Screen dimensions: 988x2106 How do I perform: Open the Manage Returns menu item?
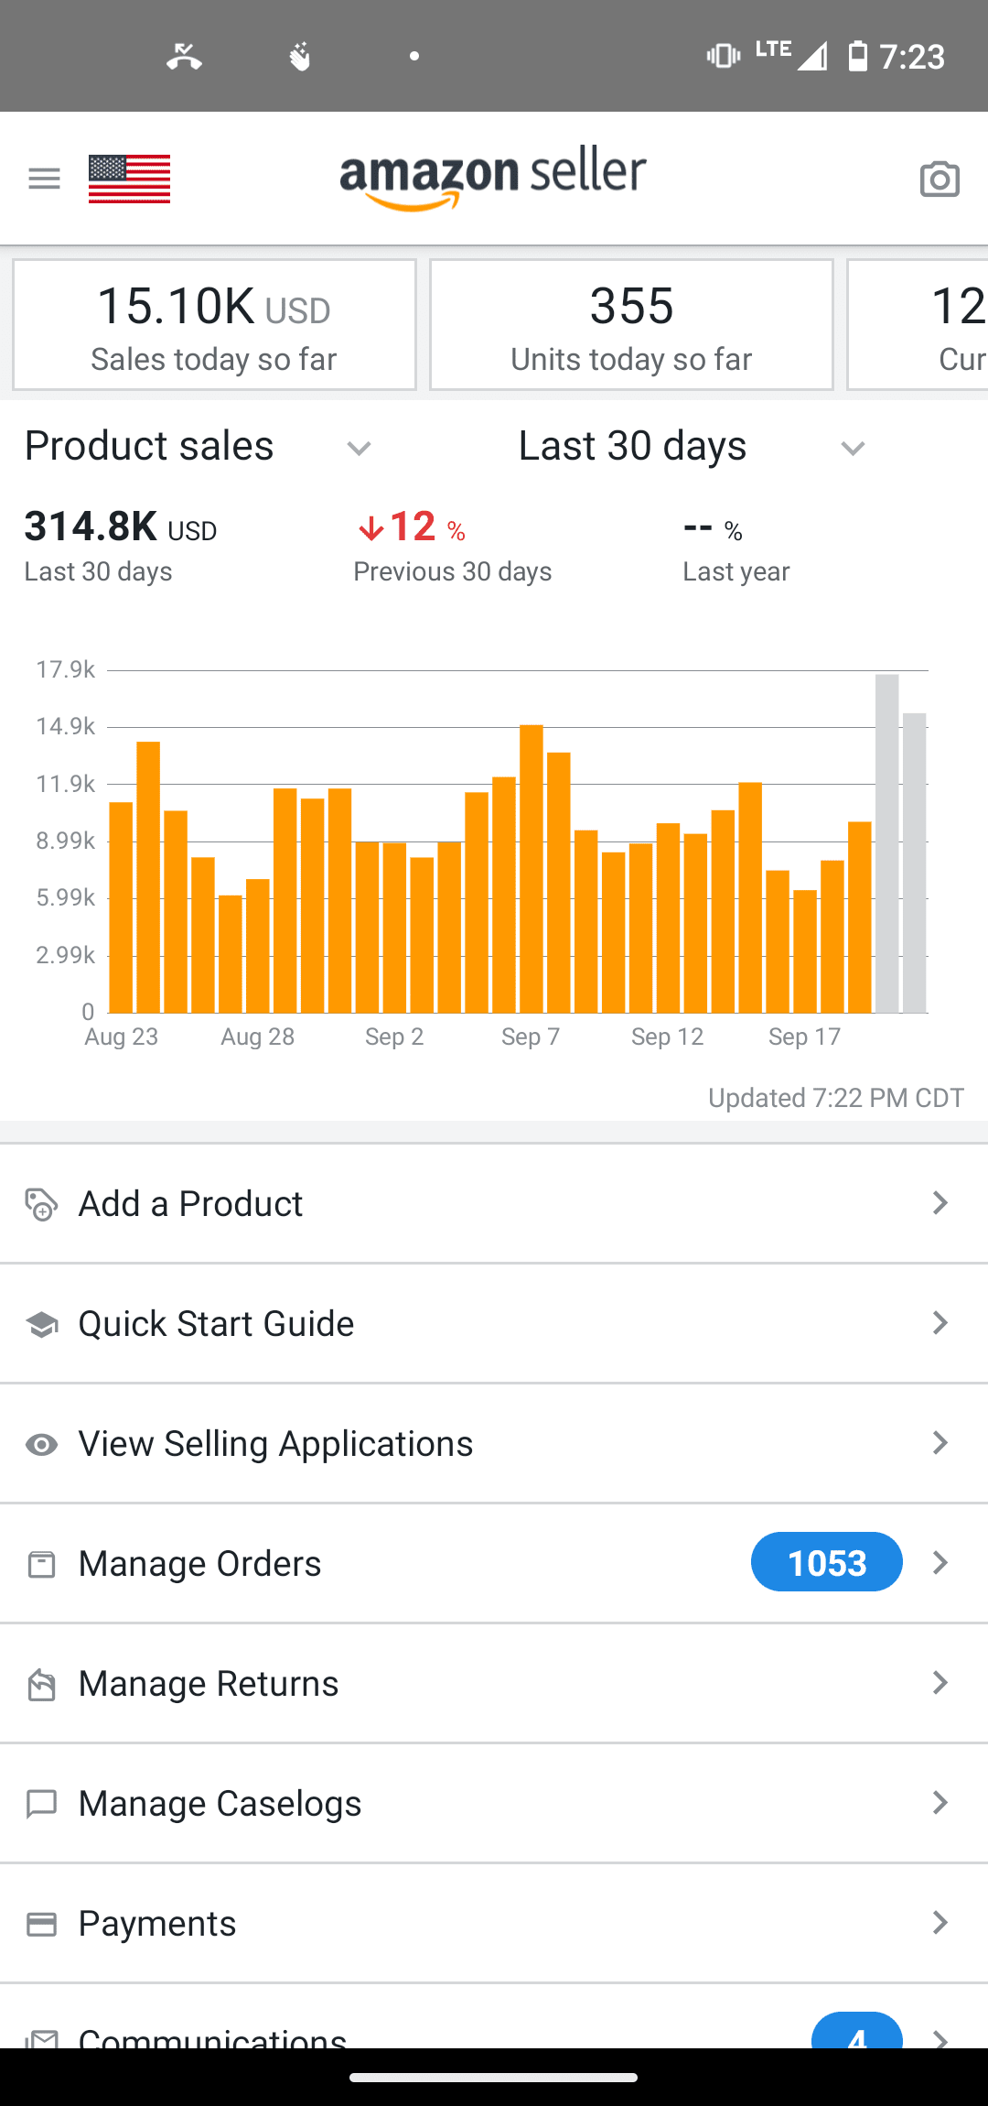click(209, 1684)
